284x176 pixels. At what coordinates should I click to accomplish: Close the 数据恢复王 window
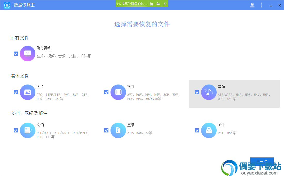pos(279,5)
